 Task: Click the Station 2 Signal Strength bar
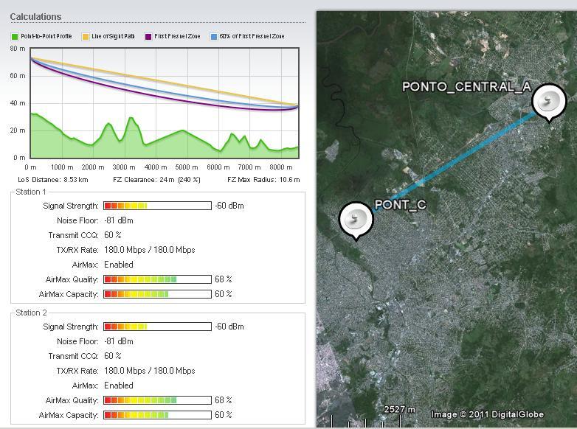click(157, 327)
